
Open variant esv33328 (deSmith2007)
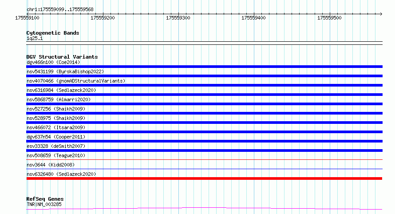tap(56, 146)
